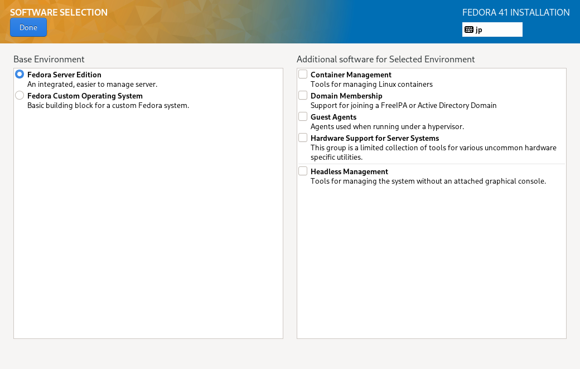Image resolution: width=580 pixels, height=369 pixels.
Task: Click the 'Base Environment' heading
Action: [49, 60]
